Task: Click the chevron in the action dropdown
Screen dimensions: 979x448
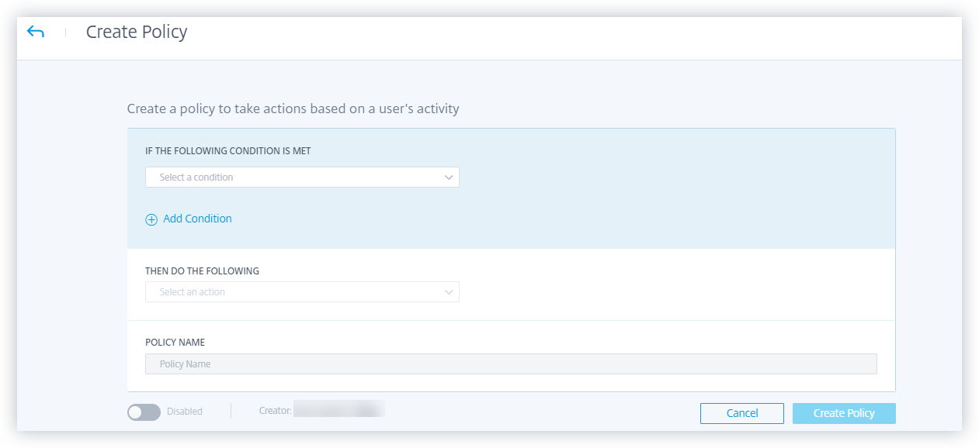Action: (x=449, y=292)
